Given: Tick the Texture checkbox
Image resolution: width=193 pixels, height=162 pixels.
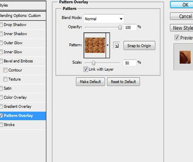Looking at the screenshot, I should tap(5, 79).
